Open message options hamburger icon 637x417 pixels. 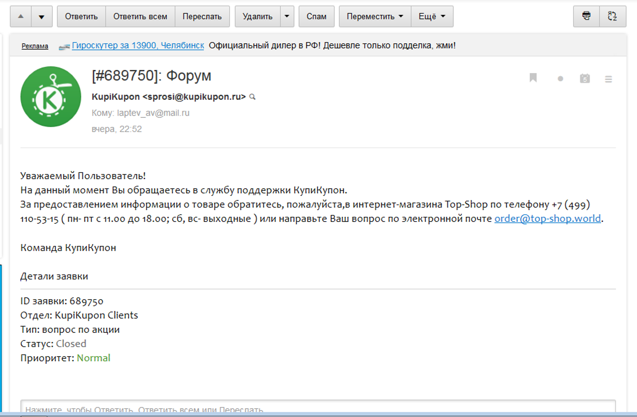point(608,79)
